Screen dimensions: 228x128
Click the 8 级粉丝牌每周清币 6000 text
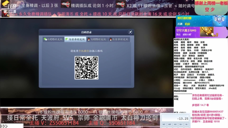coord(64,112)
